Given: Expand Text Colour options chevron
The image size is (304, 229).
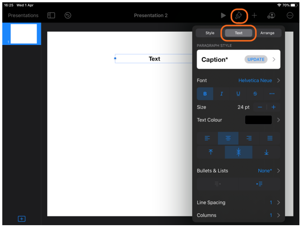Looking at the screenshot, I should (x=278, y=120).
